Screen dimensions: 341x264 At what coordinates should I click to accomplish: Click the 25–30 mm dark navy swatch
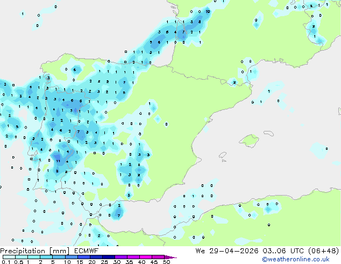108,257
